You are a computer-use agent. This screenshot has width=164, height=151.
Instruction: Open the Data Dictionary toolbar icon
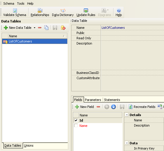(63, 10)
